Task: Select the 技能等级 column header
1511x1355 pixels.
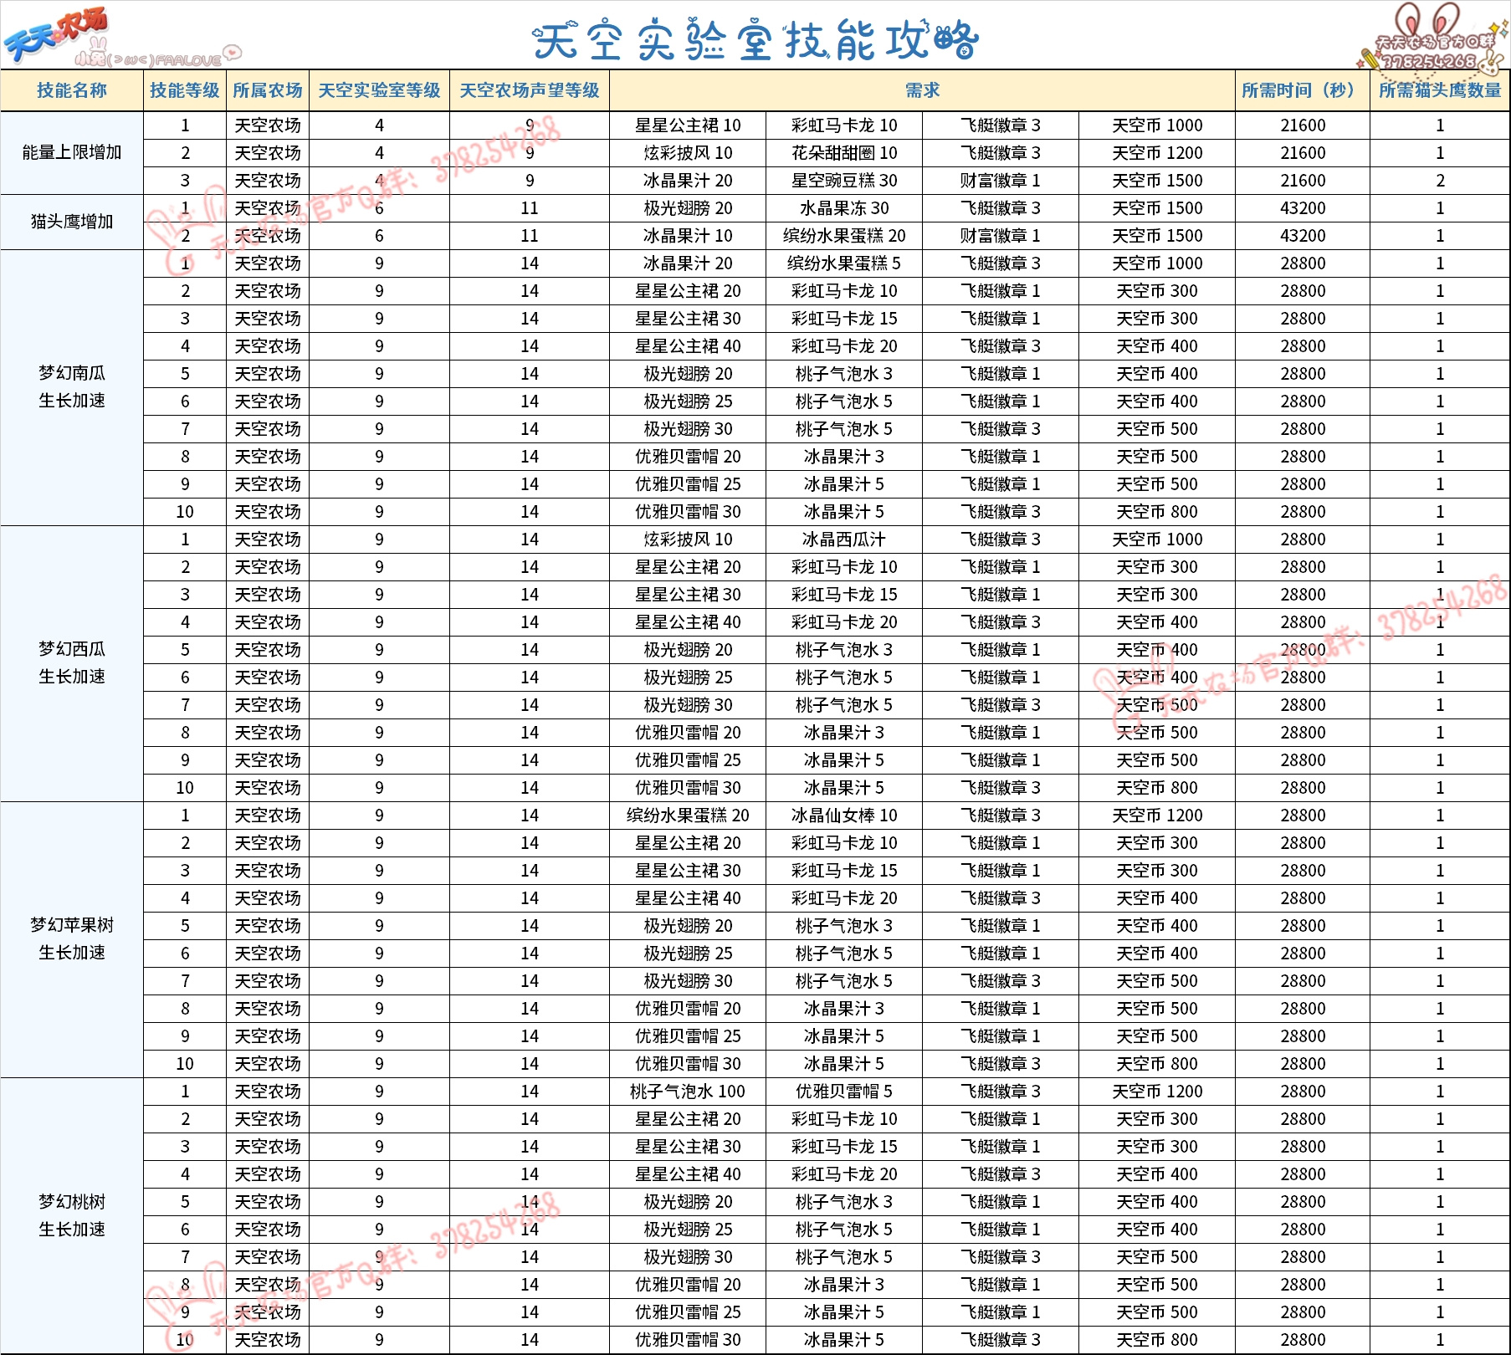Action: point(185,90)
